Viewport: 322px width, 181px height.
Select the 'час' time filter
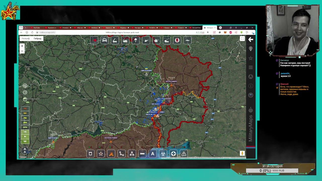pyautogui.click(x=25, y=141)
